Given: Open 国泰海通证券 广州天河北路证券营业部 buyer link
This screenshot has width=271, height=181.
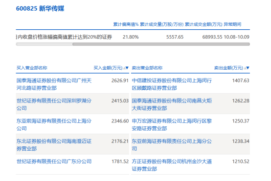Looking at the screenshot, I should [x=54, y=84].
